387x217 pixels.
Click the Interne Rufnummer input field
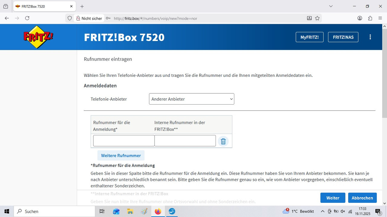[185, 141]
